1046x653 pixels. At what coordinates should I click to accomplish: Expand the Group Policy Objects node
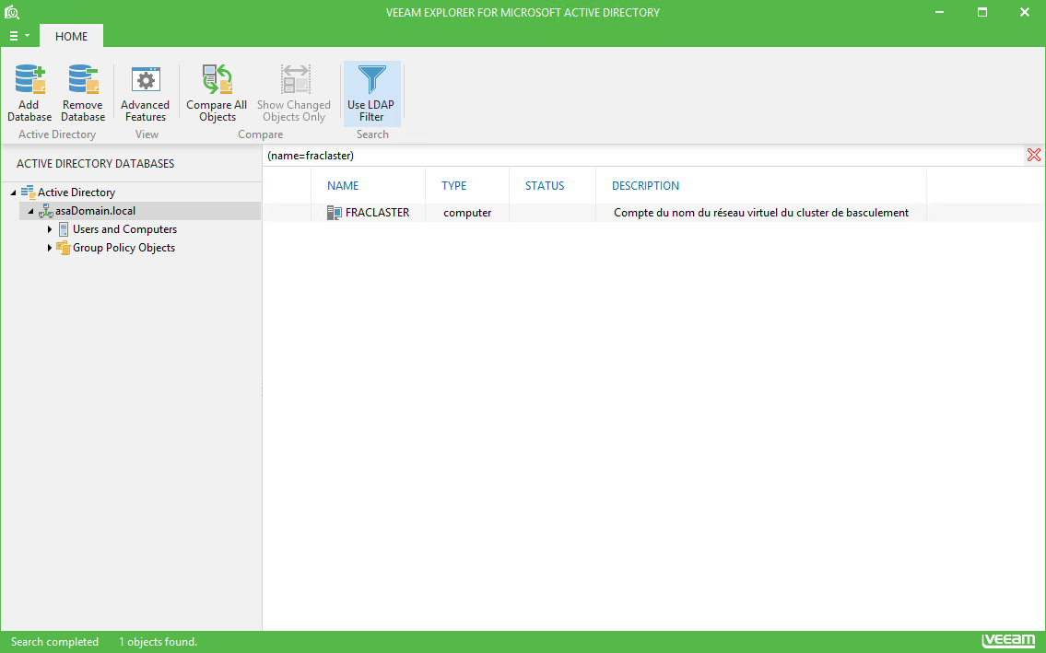(50, 248)
